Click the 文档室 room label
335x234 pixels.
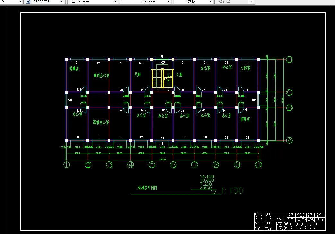tap(245, 68)
